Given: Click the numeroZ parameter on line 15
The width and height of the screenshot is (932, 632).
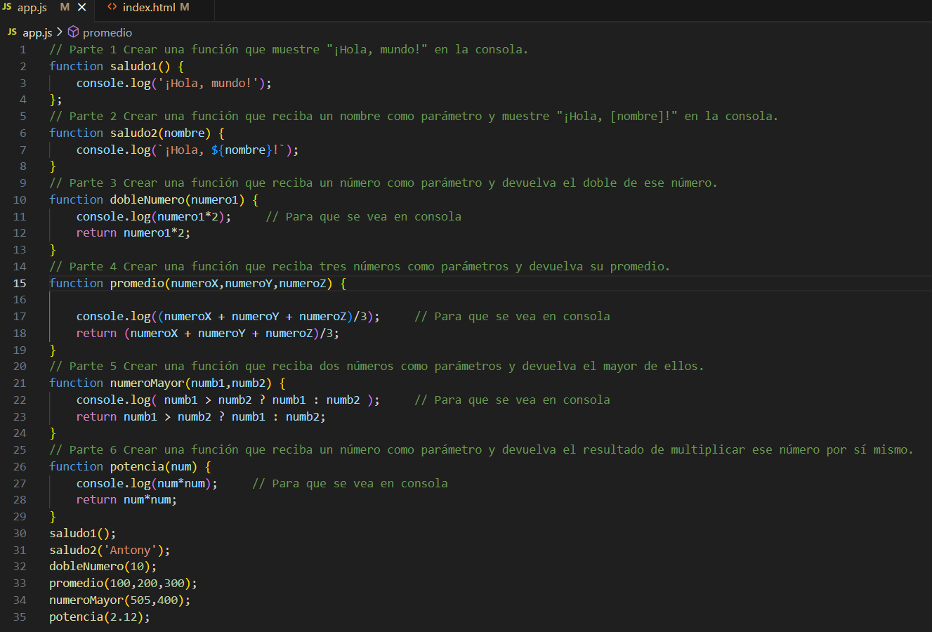Looking at the screenshot, I should click(x=303, y=283).
